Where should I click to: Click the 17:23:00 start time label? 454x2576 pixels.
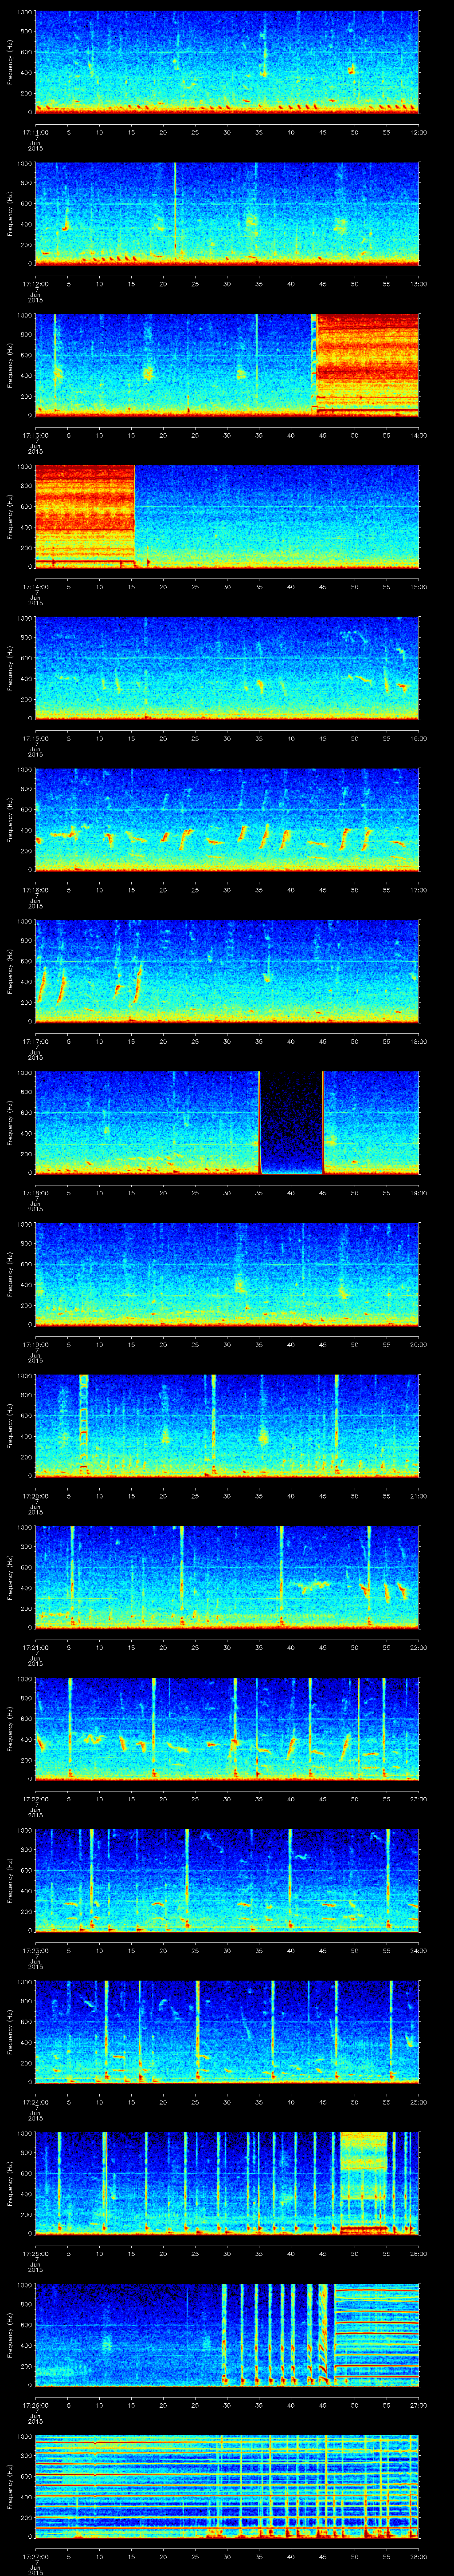click(35, 1950)
